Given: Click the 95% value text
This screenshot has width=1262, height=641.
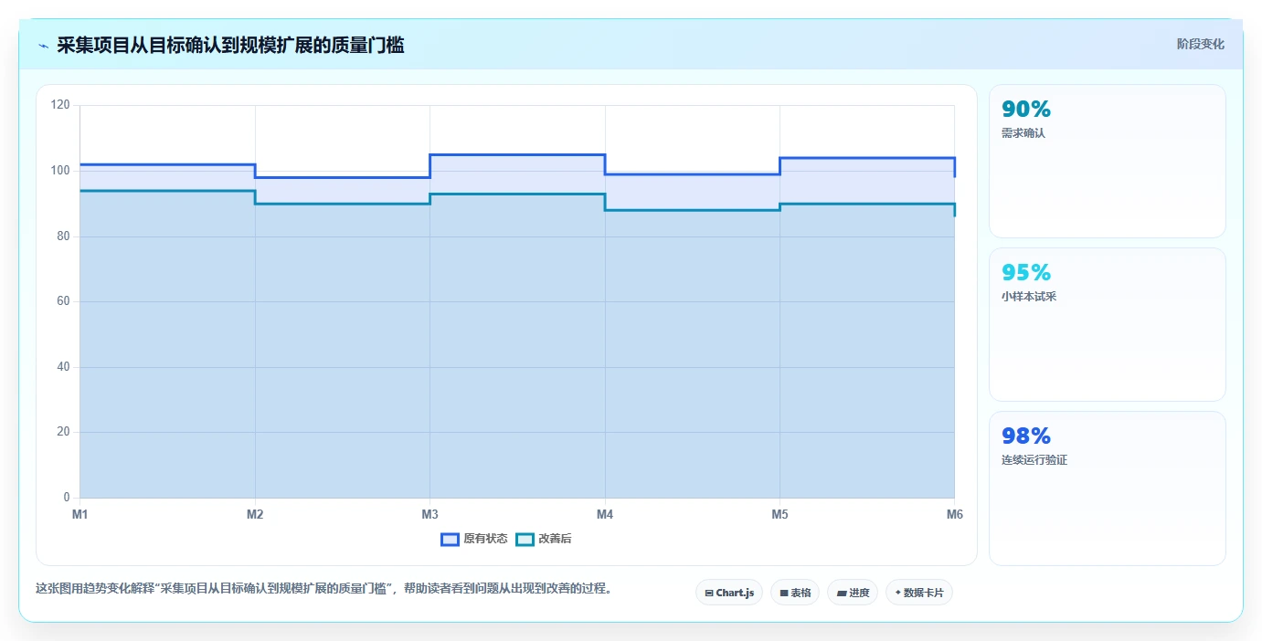Looking at the screenshot, I should point(1026,272).
